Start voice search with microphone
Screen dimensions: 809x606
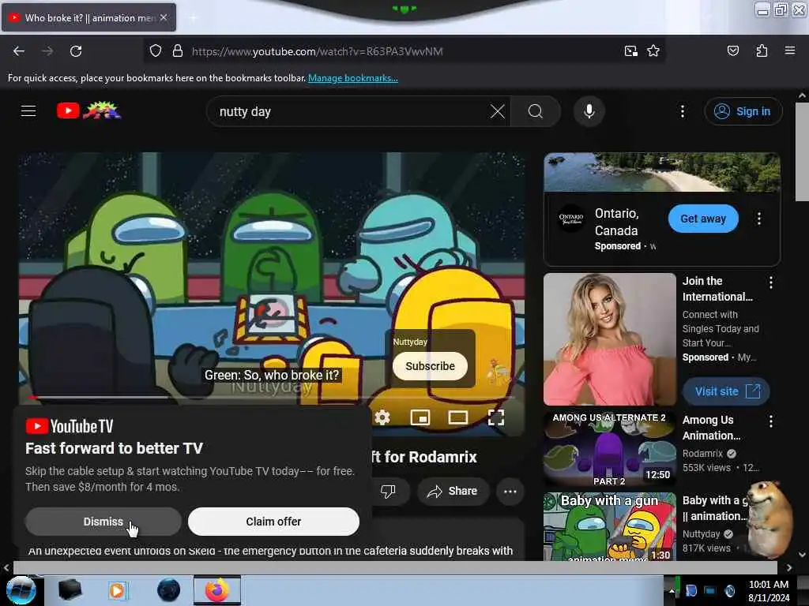click(x=589, y=111)
